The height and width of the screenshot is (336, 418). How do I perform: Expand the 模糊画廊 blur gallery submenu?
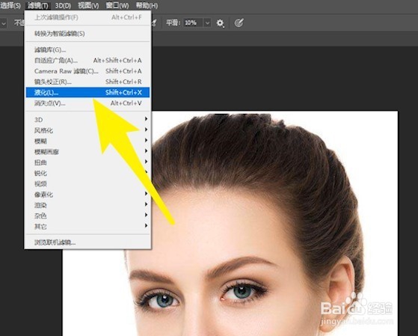(87, 152)
